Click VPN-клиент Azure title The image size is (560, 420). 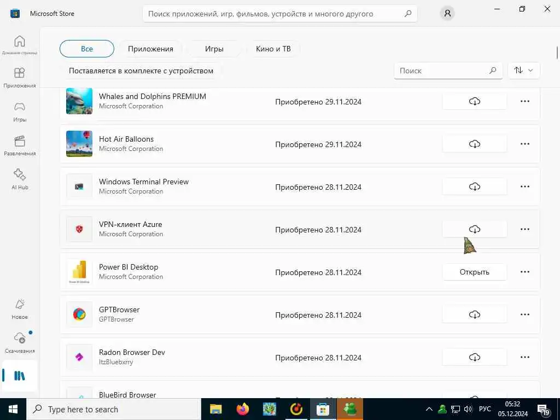(x=130, y=224)
